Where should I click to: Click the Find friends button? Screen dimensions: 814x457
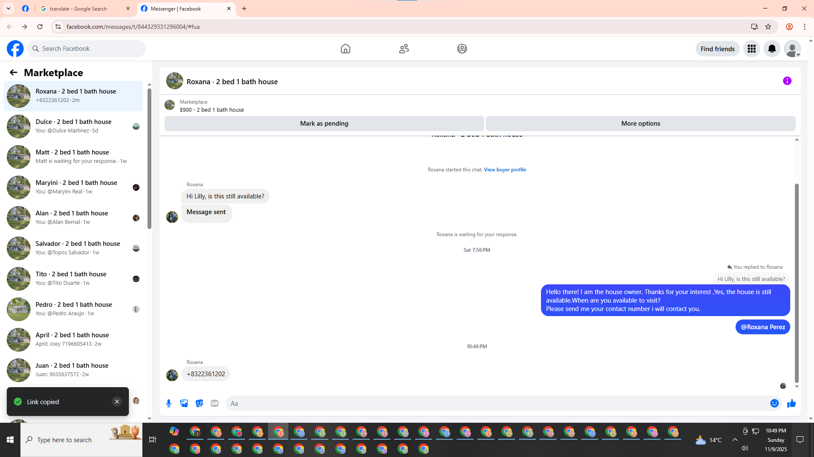(718, 49)
